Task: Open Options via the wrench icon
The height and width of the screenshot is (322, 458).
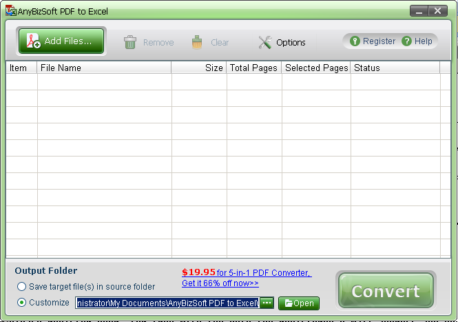Action: [x=265, y=42]
